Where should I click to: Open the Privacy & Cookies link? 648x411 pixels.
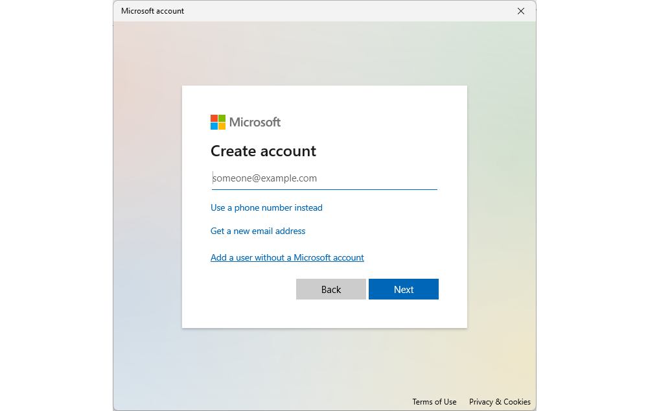pos(500,401)
